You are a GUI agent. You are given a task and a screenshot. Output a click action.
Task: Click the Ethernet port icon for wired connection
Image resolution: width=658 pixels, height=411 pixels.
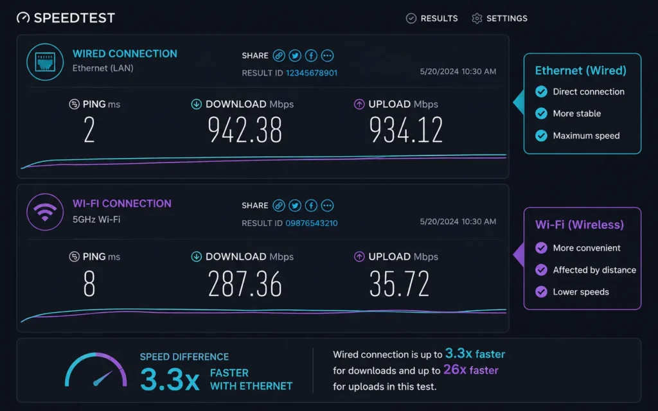coord(45,62)
